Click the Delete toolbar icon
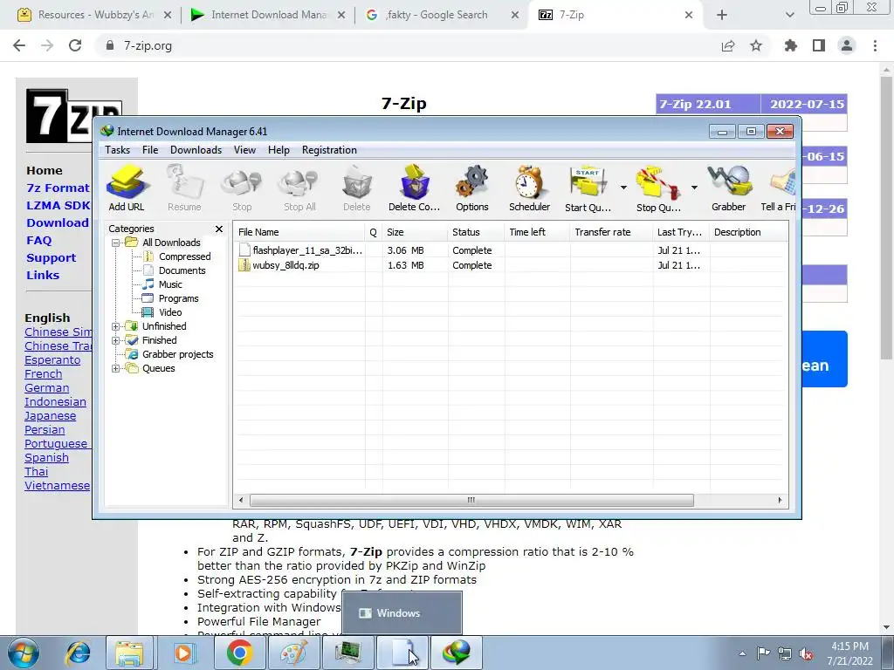 tap(357, 188)
